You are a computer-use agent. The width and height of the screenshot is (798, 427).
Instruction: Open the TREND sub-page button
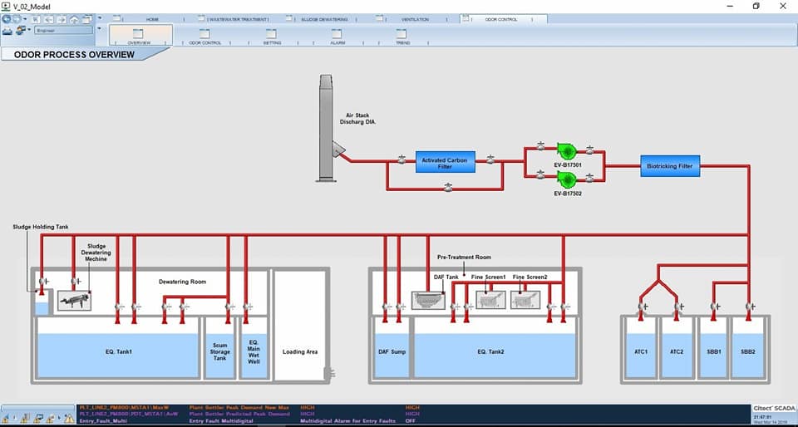pos(402,36)
